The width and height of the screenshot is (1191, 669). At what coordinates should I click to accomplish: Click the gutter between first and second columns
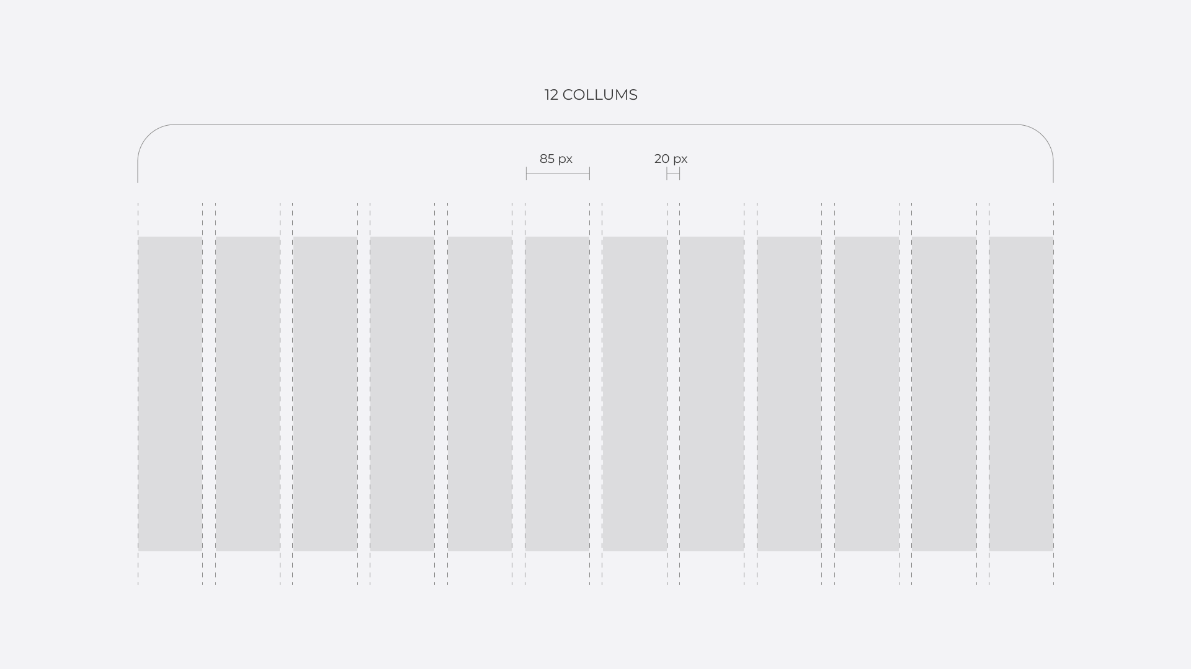pos(209,393)
